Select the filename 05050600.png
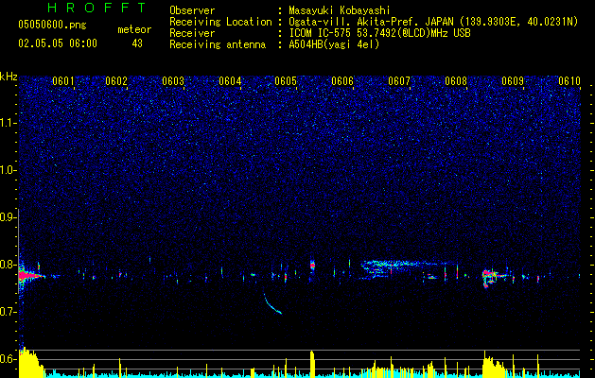 pos(52,25)
